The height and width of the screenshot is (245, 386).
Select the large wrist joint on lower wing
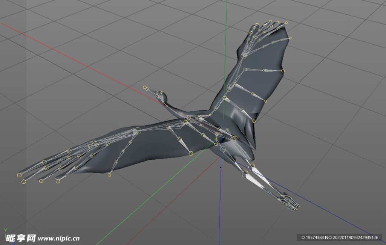(x=138, y=131)
